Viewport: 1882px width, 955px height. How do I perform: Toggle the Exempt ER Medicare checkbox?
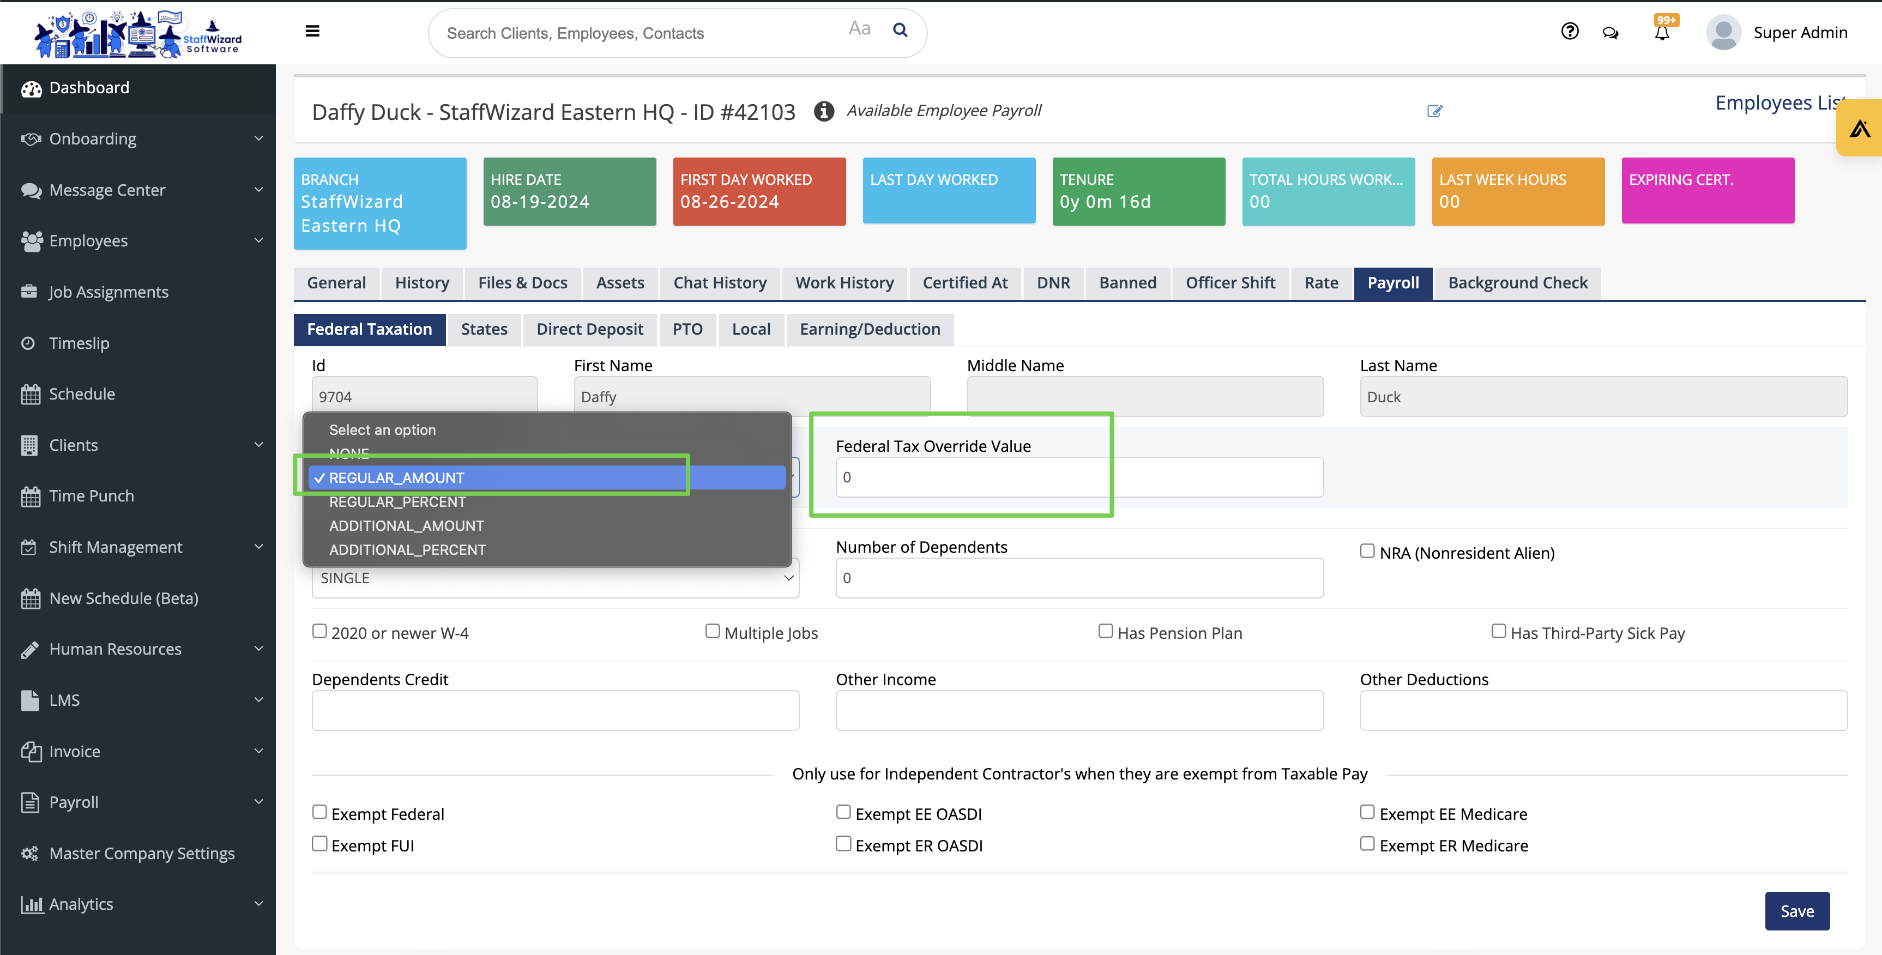pyautogui.click(x=1367, y=844)
